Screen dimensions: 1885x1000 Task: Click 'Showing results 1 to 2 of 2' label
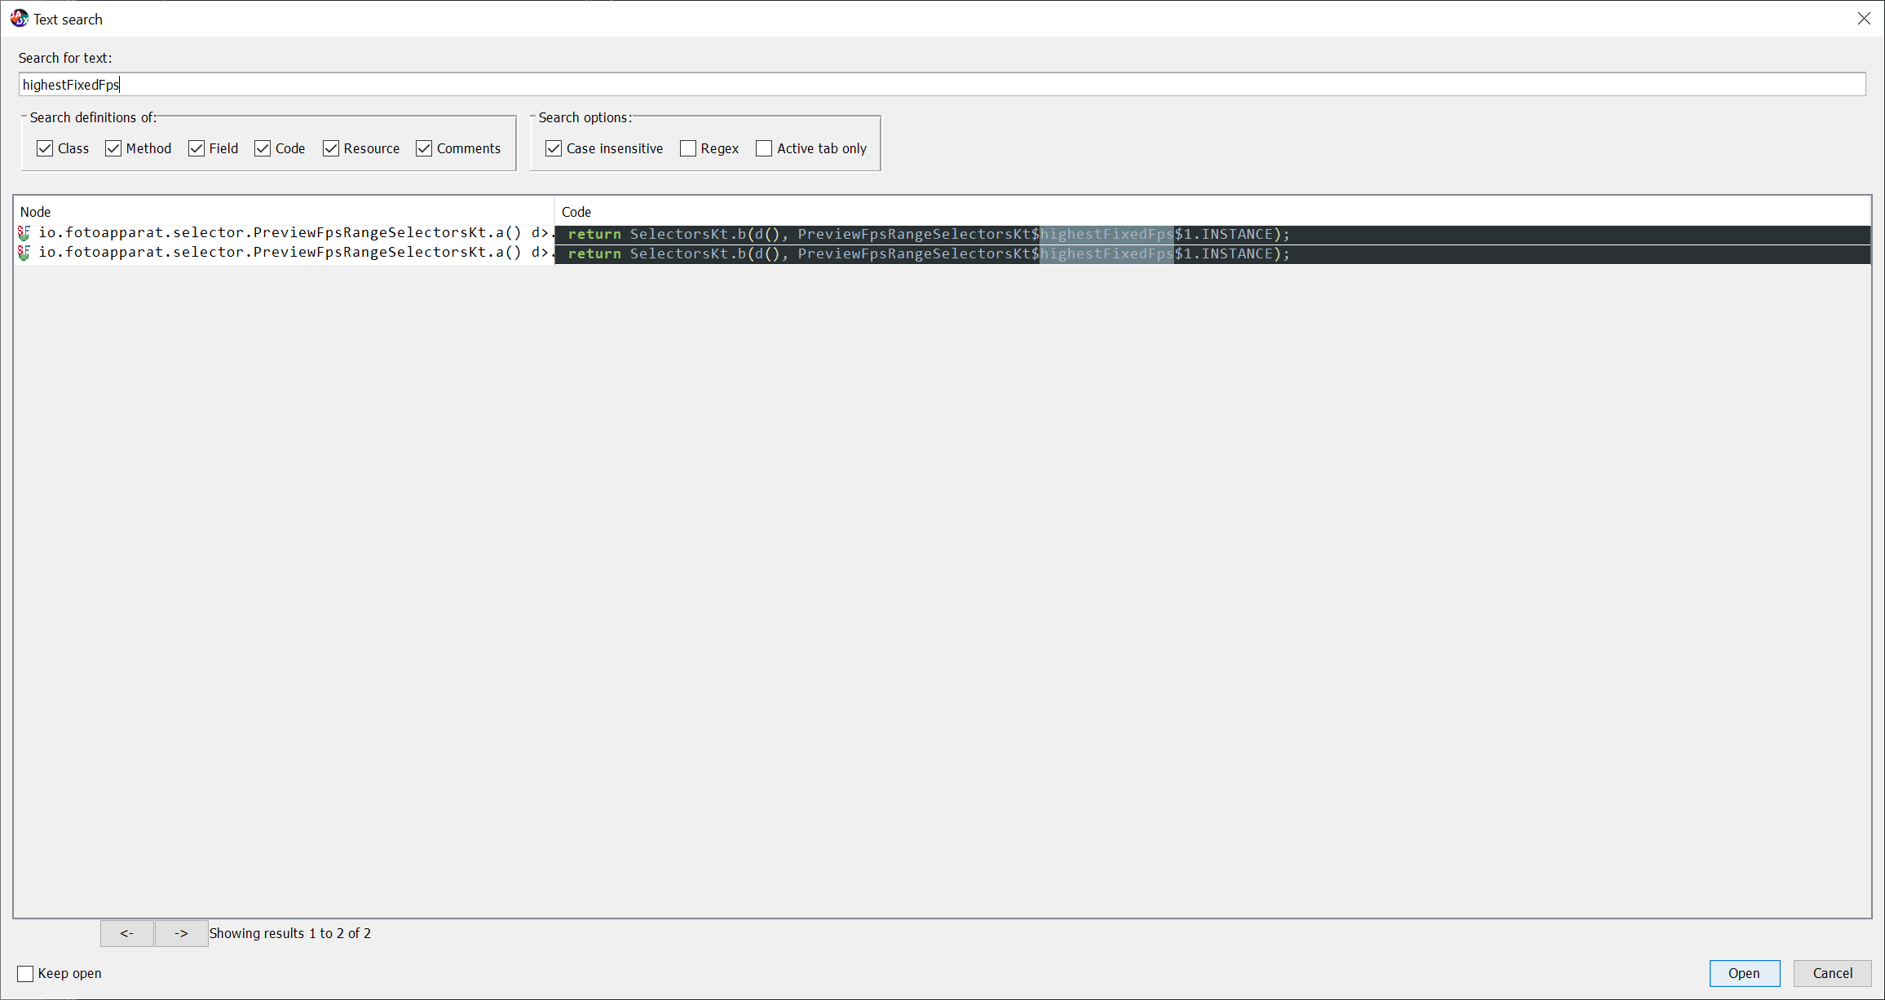click(x=290, y=933)
